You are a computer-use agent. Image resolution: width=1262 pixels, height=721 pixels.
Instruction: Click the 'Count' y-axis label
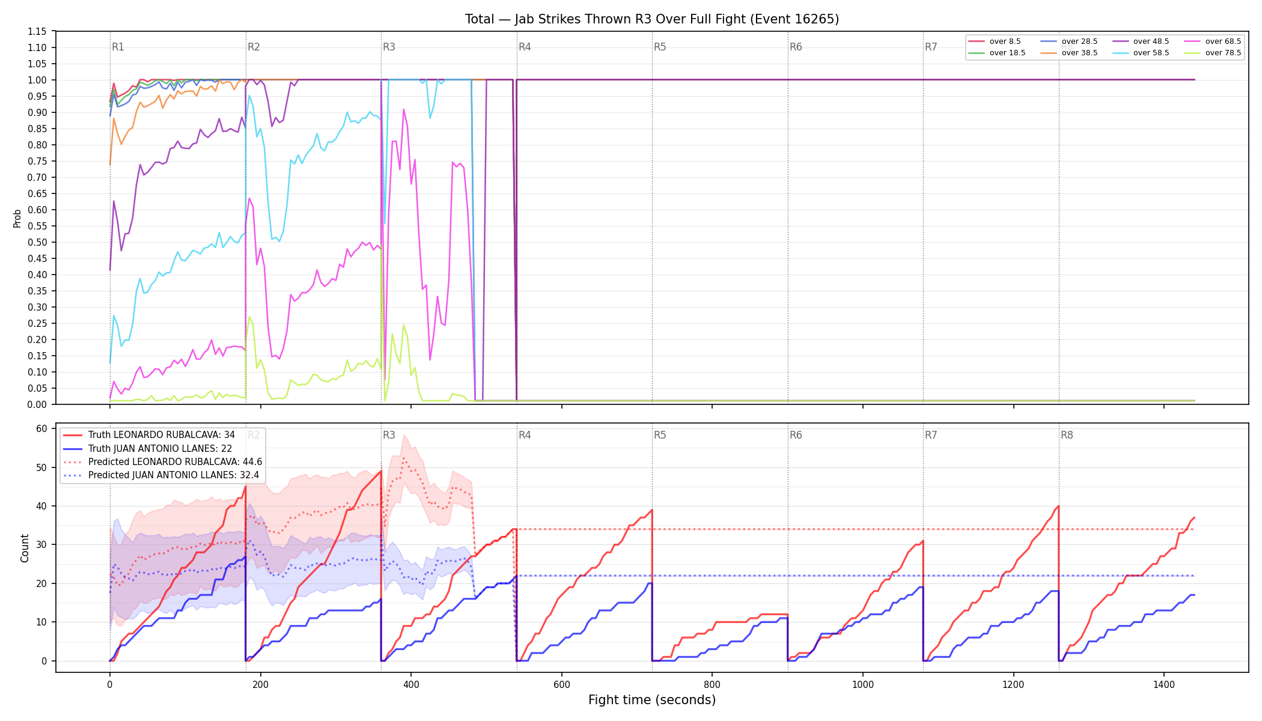coord(25,548)
